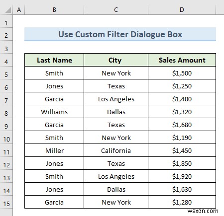
Task: Select the Williams cell
Action: (x=54, y=112)
